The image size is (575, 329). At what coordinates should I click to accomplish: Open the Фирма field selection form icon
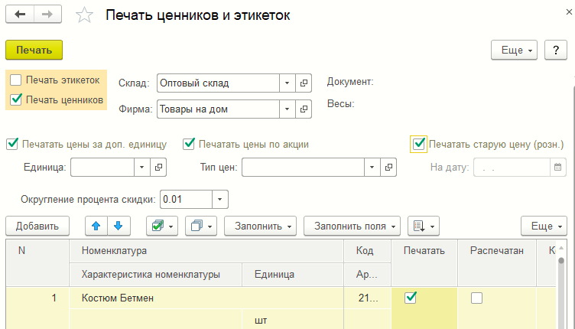tap(304, 109)
